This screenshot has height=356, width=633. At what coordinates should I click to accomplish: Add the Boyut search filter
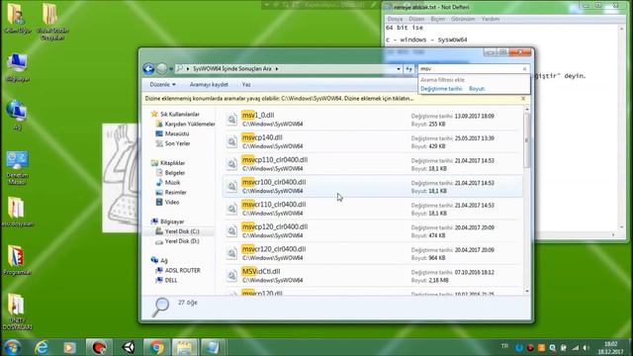click(477, 89)
